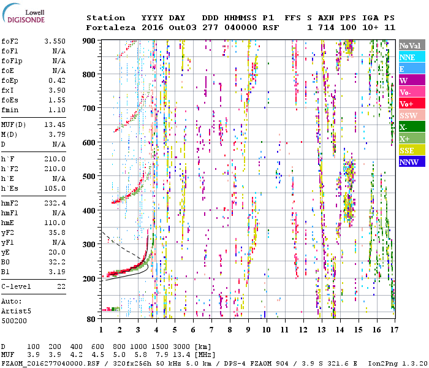The height and width of the screenshot is (368, 429).
Task: Click the Artist5 auto-scaling label
Action: [16, 312]
